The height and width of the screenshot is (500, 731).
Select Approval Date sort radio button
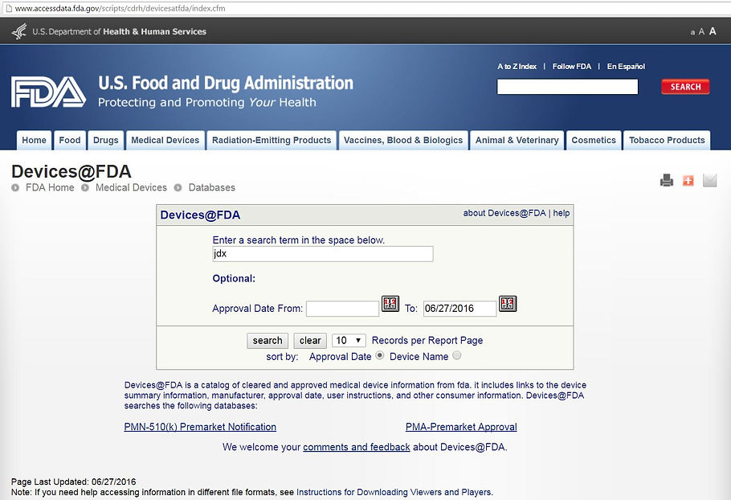coord(380,355)
